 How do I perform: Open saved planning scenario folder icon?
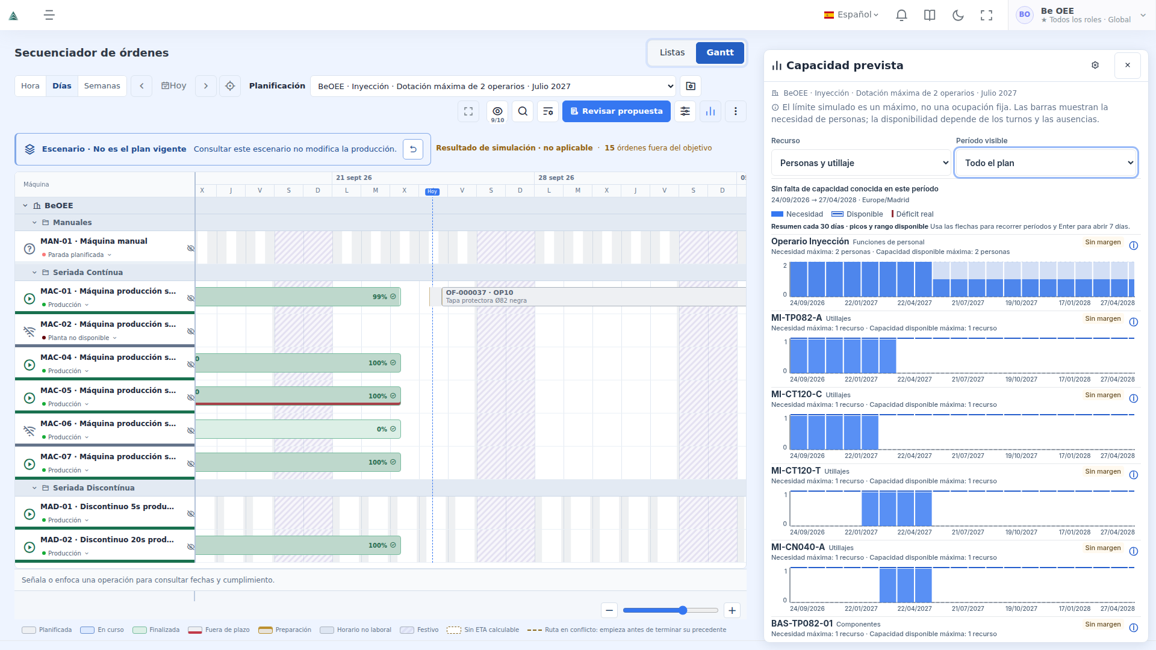(x=691, y=86)
